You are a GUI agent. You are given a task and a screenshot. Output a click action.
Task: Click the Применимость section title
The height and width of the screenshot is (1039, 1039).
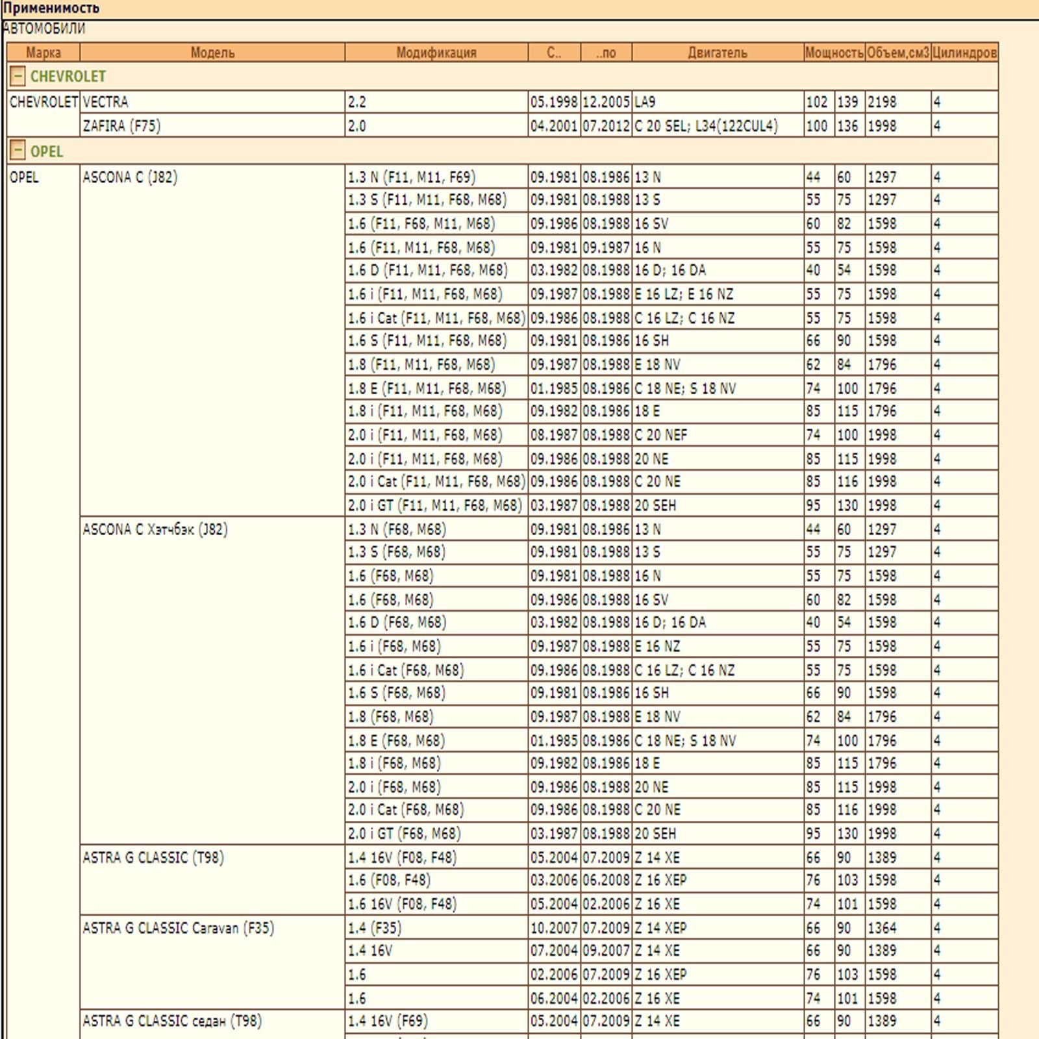pyautogui.click(x=51, y=8)
